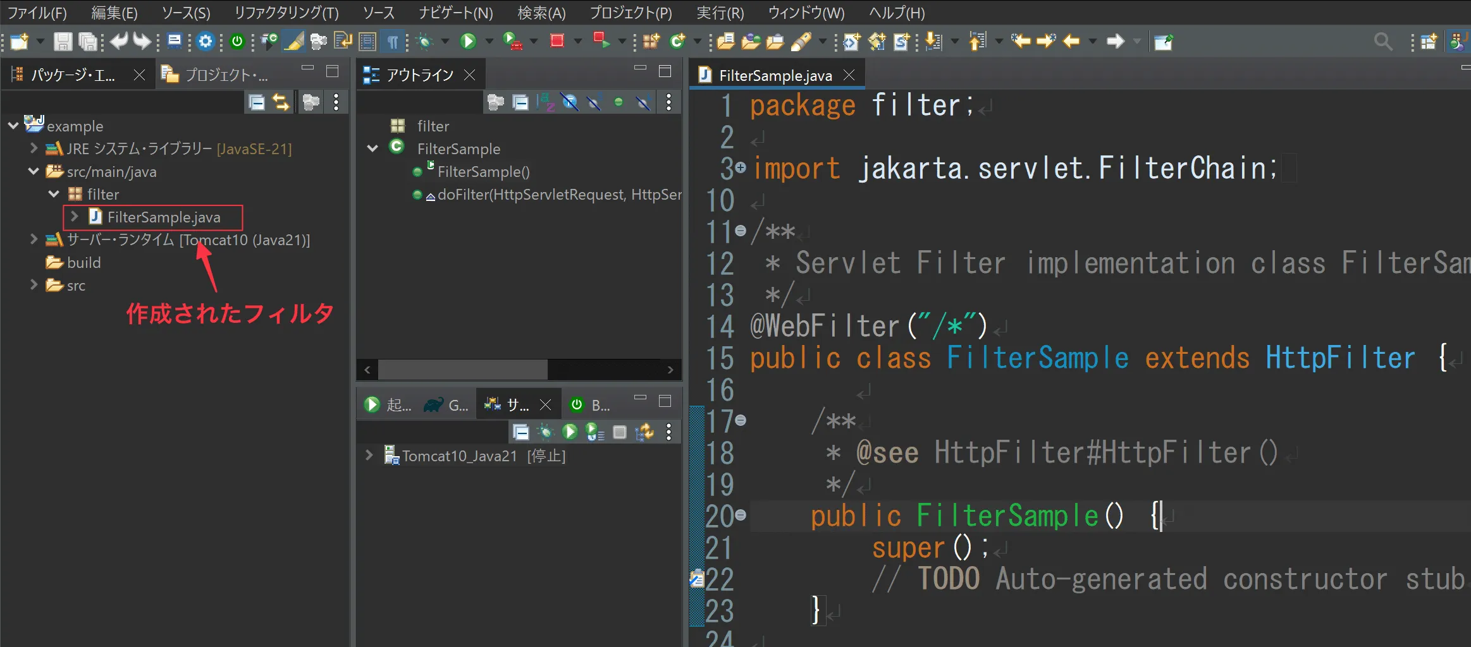The image size is (1471, 647).
Task: Click the Save All toolbar icon
Action: point(88,42)
